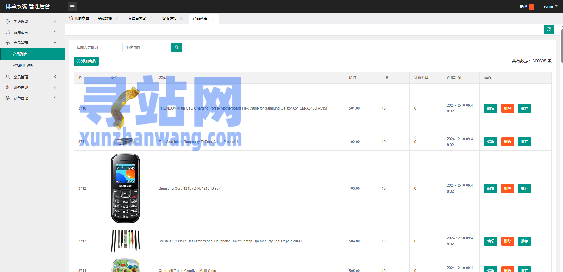Screen dimensions: 563x272
Task: Toggle the sidebar with the hamburger menu icon
Action: point(72,6)
